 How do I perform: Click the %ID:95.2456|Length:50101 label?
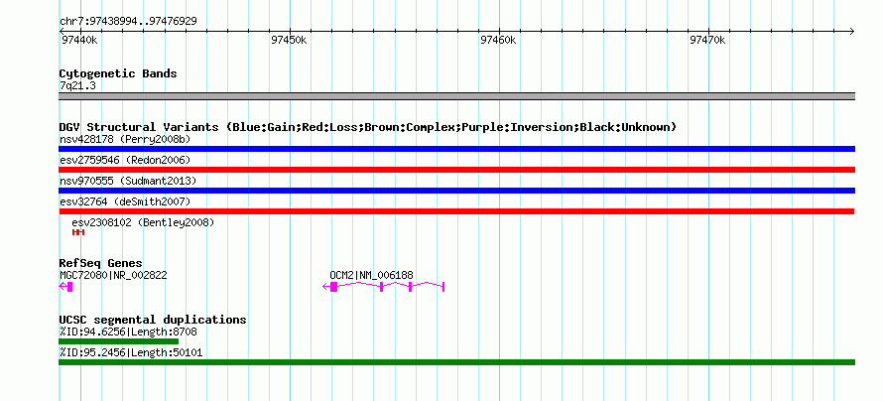(131, 352)
